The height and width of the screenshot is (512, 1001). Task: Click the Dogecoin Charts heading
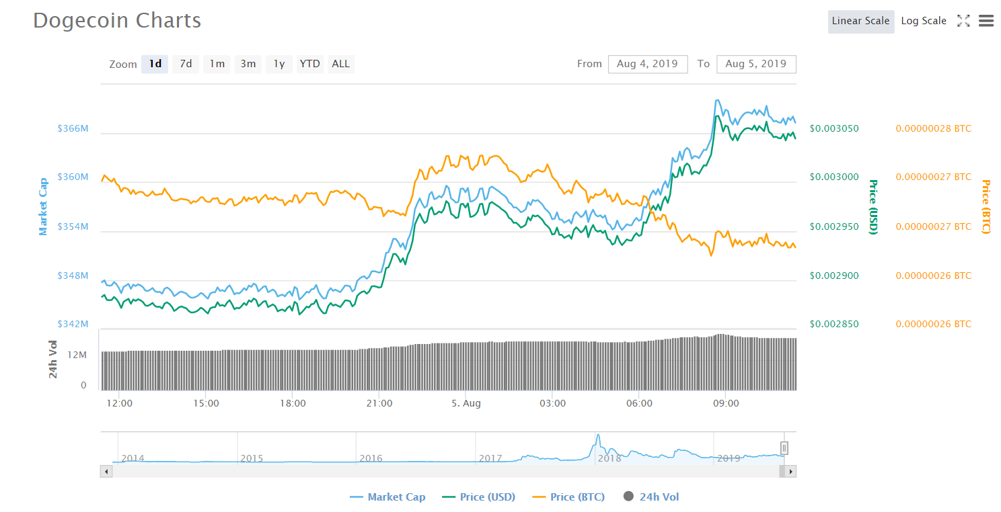(117, 21)
